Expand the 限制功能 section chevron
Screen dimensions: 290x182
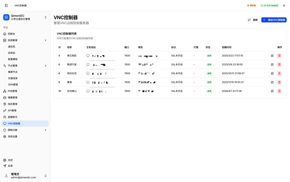(x=46, y=130)
